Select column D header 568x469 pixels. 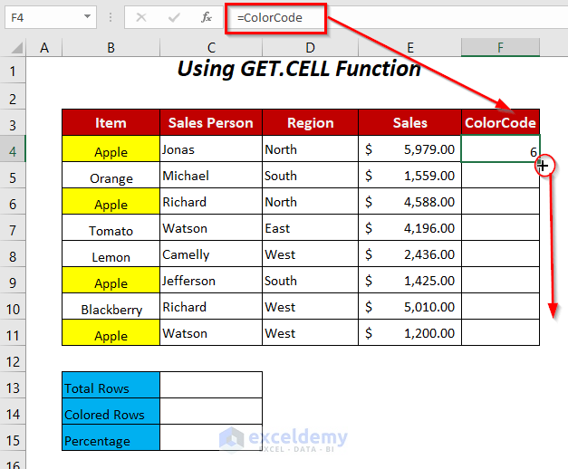click(x=310, y=48)
